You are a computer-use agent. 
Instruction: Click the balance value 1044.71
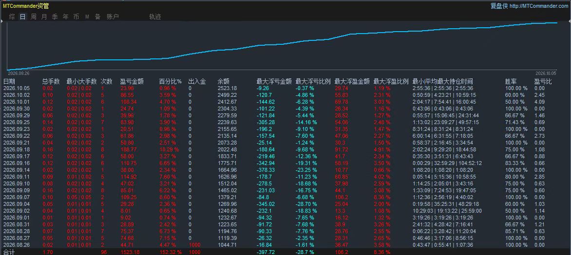(x=227, y=244)
